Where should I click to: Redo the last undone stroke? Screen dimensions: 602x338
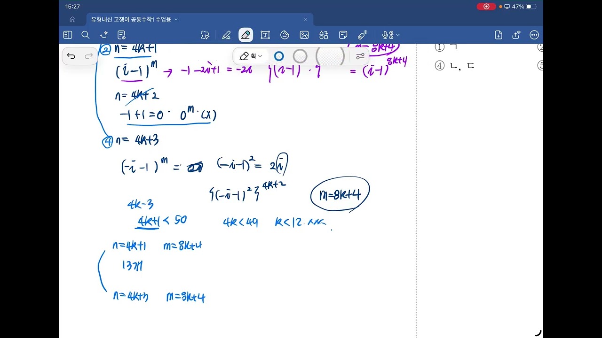click(x=88, y=56)
